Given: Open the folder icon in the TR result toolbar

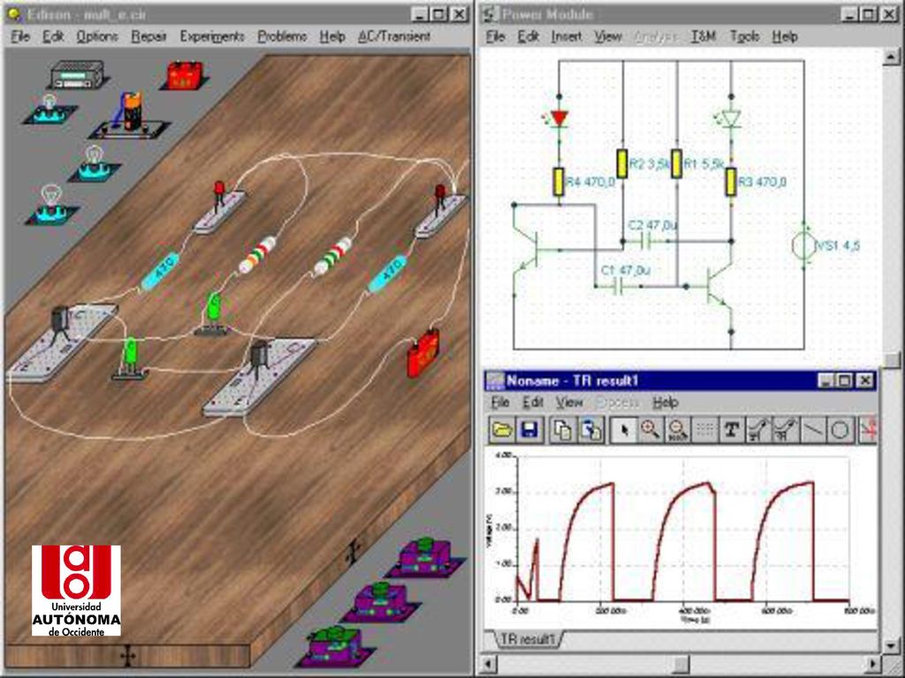Looking at the screenshot, I should [503, 430].
